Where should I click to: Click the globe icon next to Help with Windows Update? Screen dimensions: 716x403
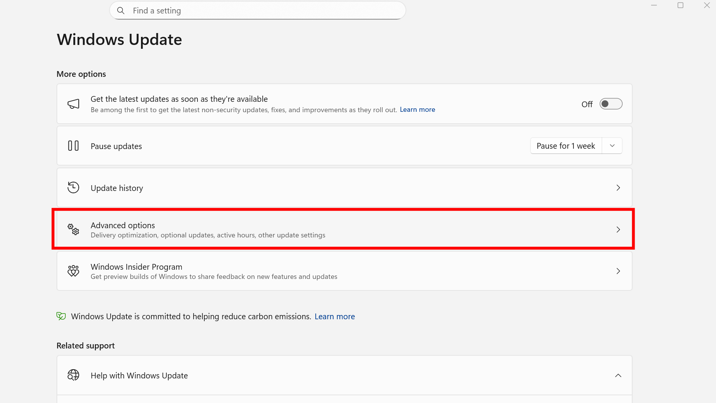coord(73,375)
